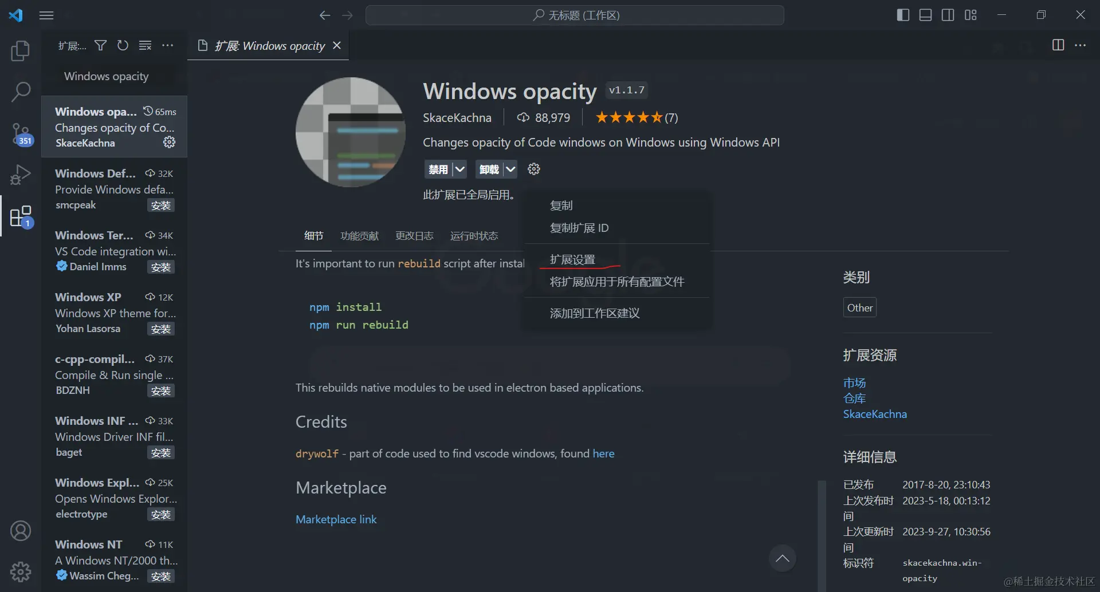Switch to the 功能贡献 tab
1100x592 pixels.
click(x=359, y=236)
